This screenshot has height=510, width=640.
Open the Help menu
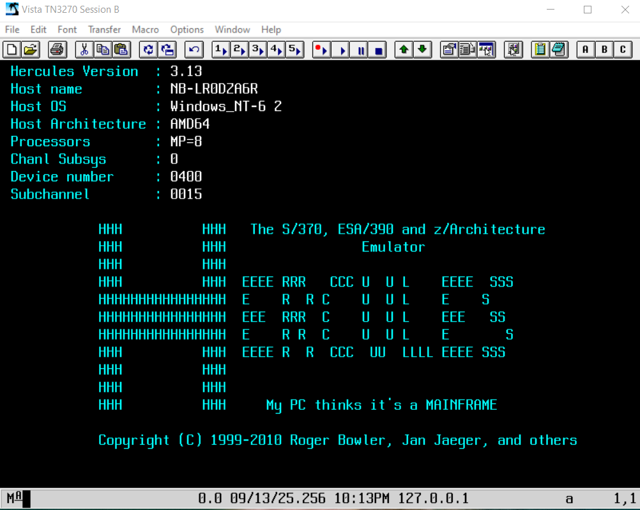(271, 29)
